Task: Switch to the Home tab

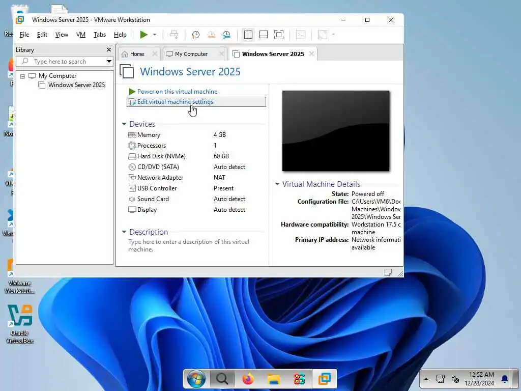Action: point(137,54)
